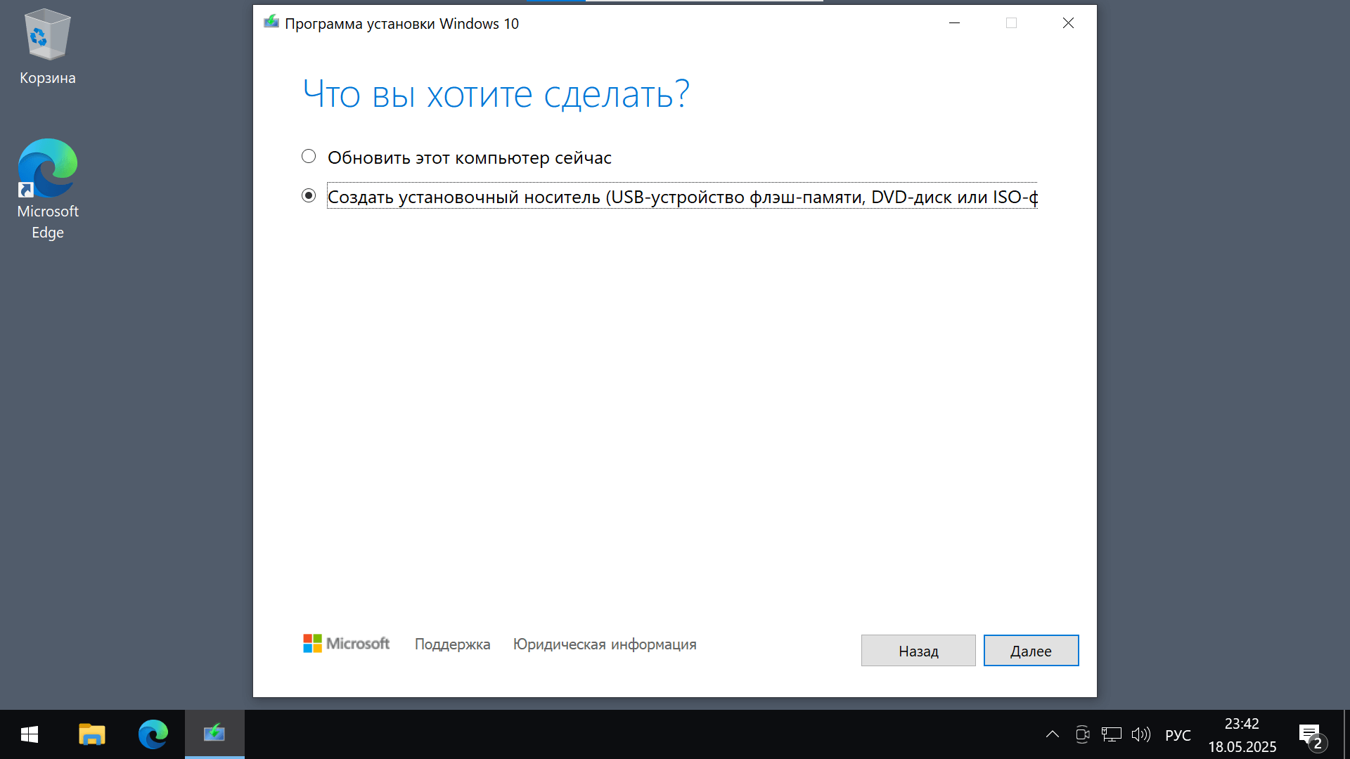Click the Назад button
Viewport: 1350px width, 759px height.
point(918,651)
